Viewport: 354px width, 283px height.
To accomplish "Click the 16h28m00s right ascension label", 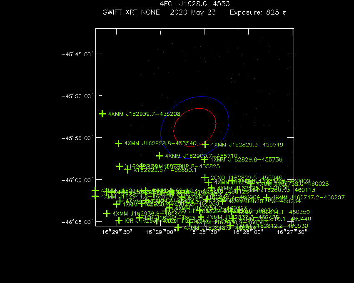I will point(248,232).
